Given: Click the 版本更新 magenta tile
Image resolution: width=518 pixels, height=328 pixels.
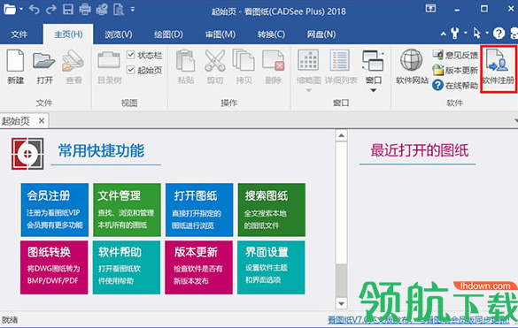Looking at the screenshot, I should (199, 267).
